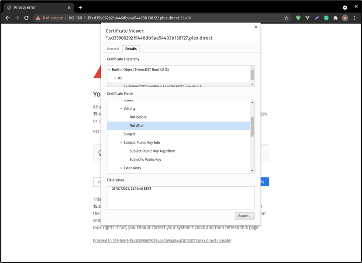Select the R3 certificate in hierarchy
362x263 pixels.
(x=120, y=78)
